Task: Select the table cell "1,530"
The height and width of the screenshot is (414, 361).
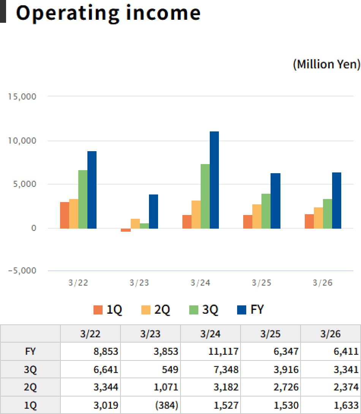Action: point(271,405)
